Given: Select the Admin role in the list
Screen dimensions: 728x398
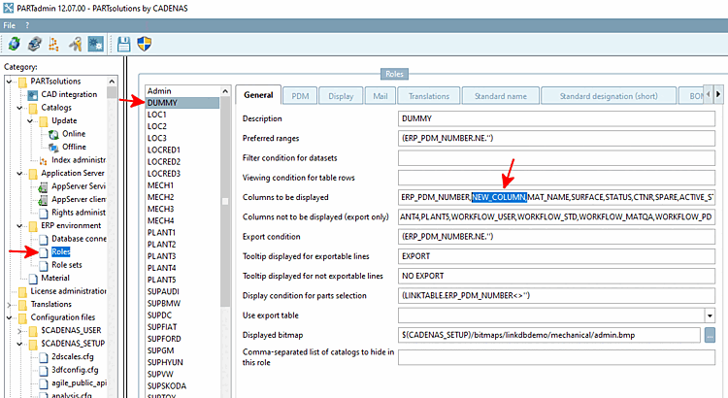Looking at the screenshot, I should click(182, 91).
